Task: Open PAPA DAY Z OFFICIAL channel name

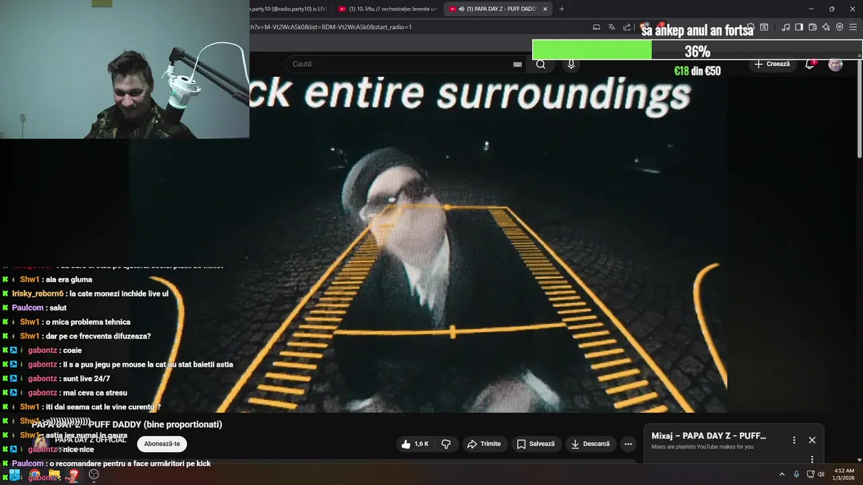Action: point(90,440)
